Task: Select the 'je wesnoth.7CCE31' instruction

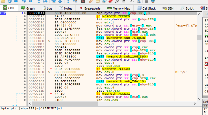Action: tap(113, 94)
